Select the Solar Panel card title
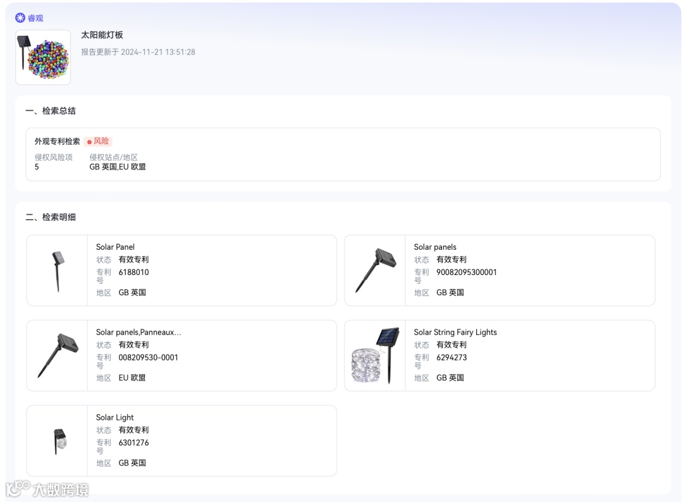 tap(116, 247)
